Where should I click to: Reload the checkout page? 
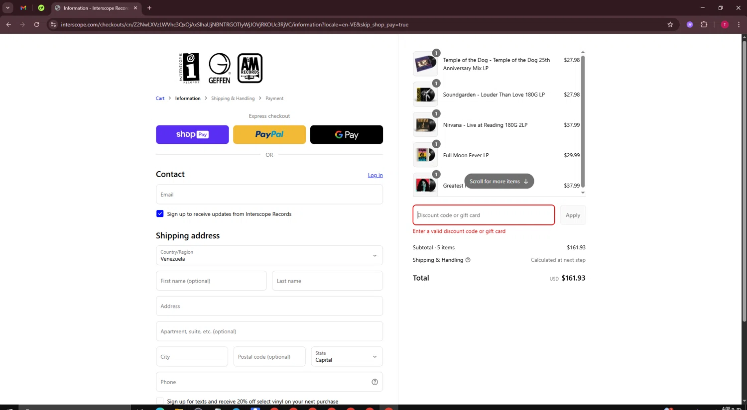pyautogui.click(x=36, y=24)
